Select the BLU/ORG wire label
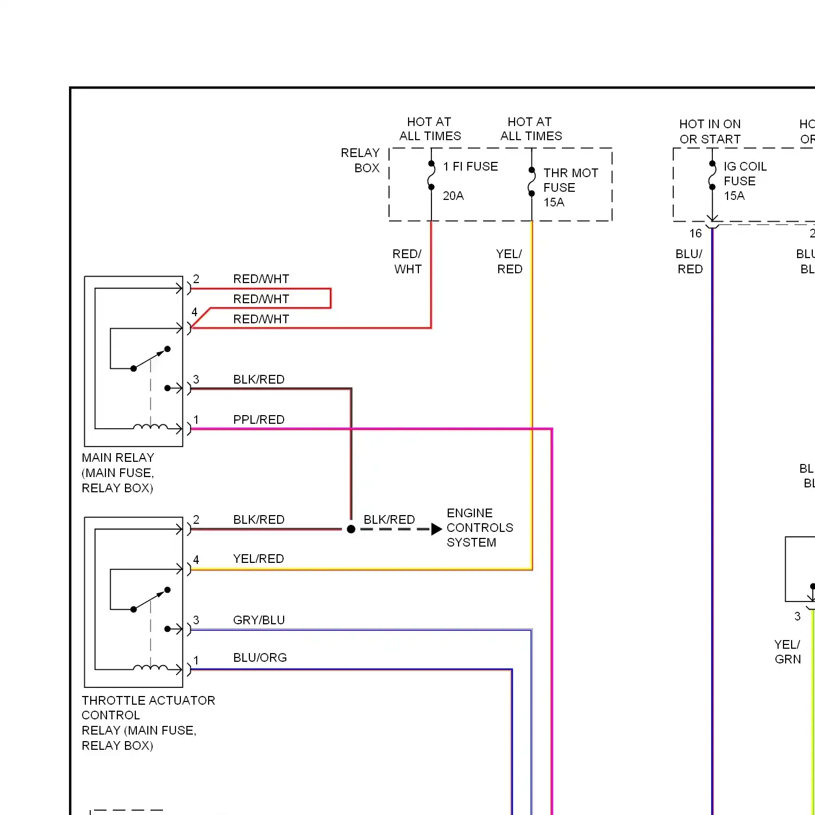 point(260,657)
